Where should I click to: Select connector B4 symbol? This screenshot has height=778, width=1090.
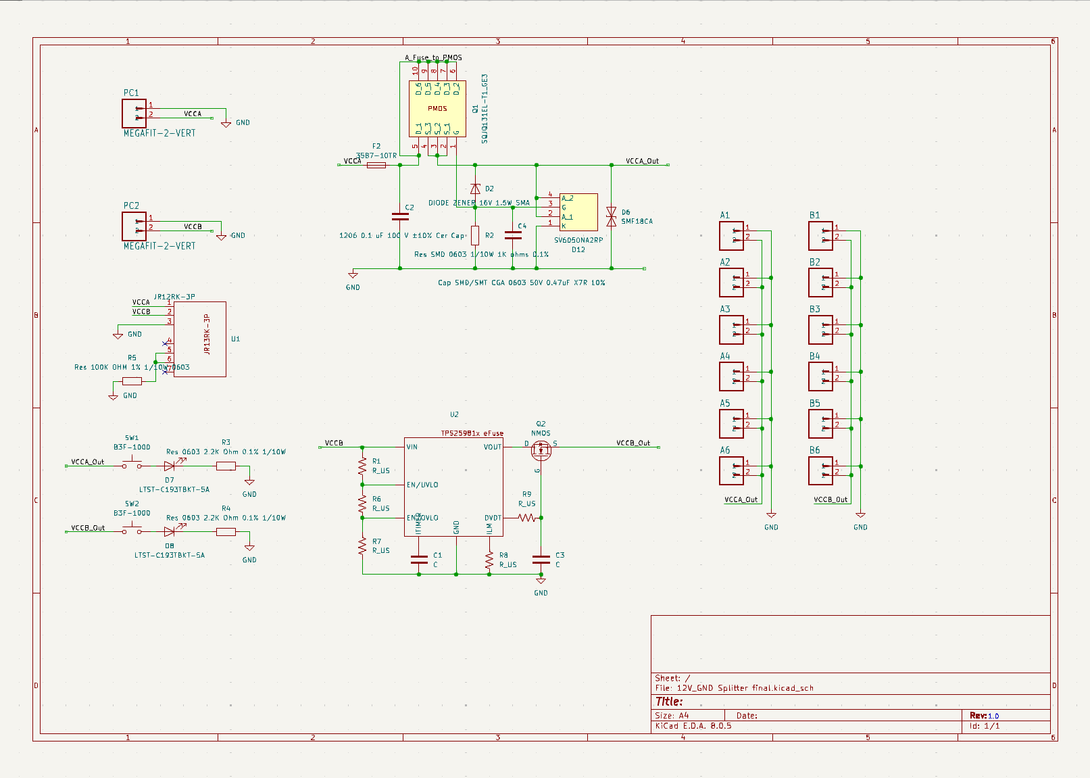pyautogui.click(x=821, y=376)
